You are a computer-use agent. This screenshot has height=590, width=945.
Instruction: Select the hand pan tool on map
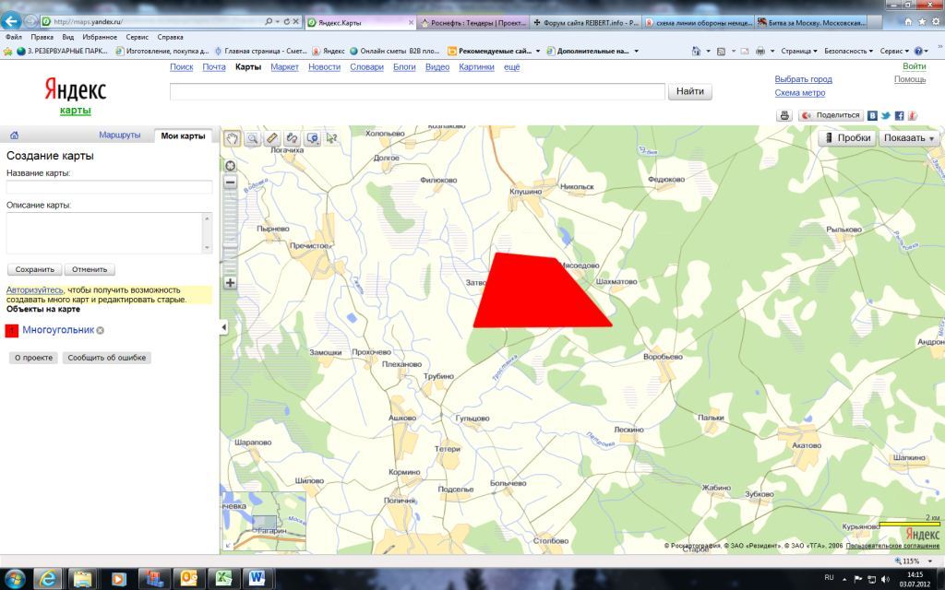(x=232, y=138)
